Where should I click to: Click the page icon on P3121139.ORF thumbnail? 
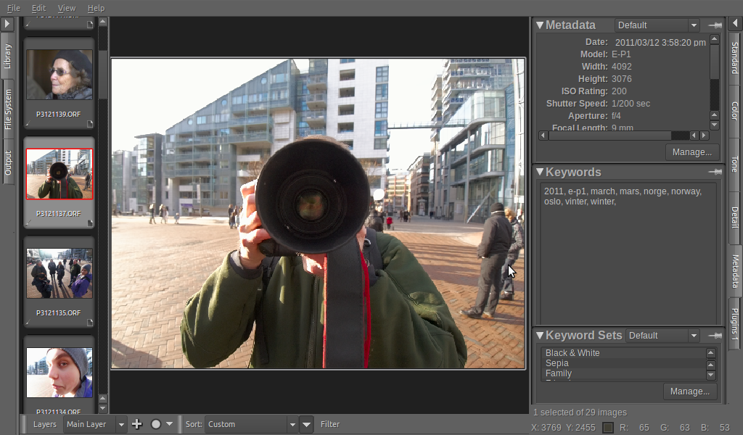coord(90,124)
